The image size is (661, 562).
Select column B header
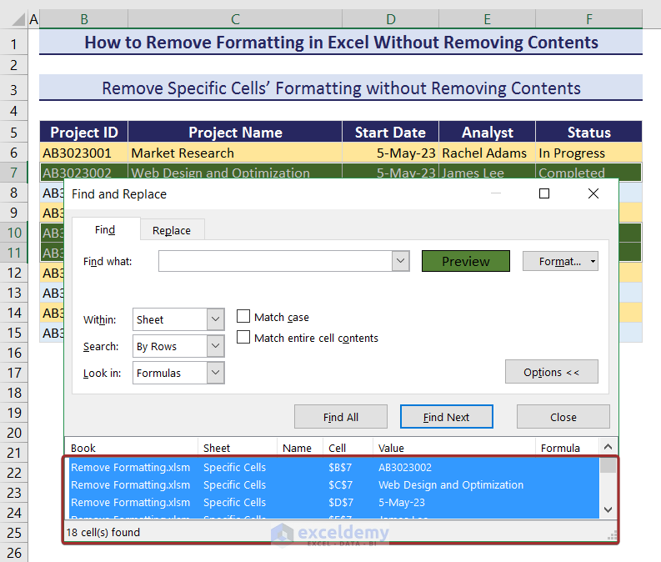point(84,19)
